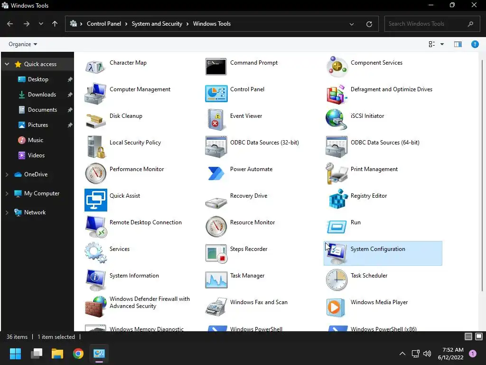
Task: Open the Character Map icon
Action: tap(95, 67)
